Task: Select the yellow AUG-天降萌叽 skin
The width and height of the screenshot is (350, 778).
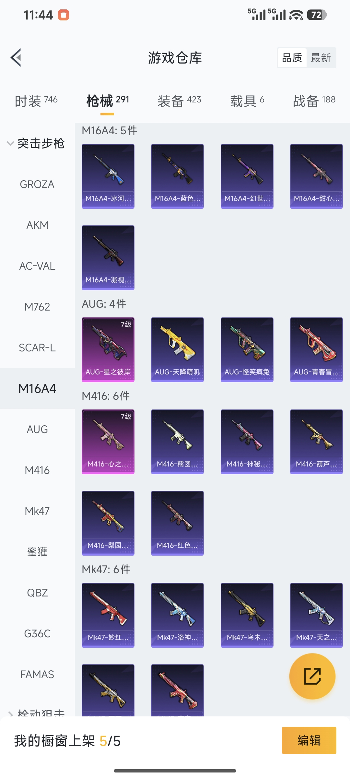Action: pyautogui.click(x=177, y=349)
